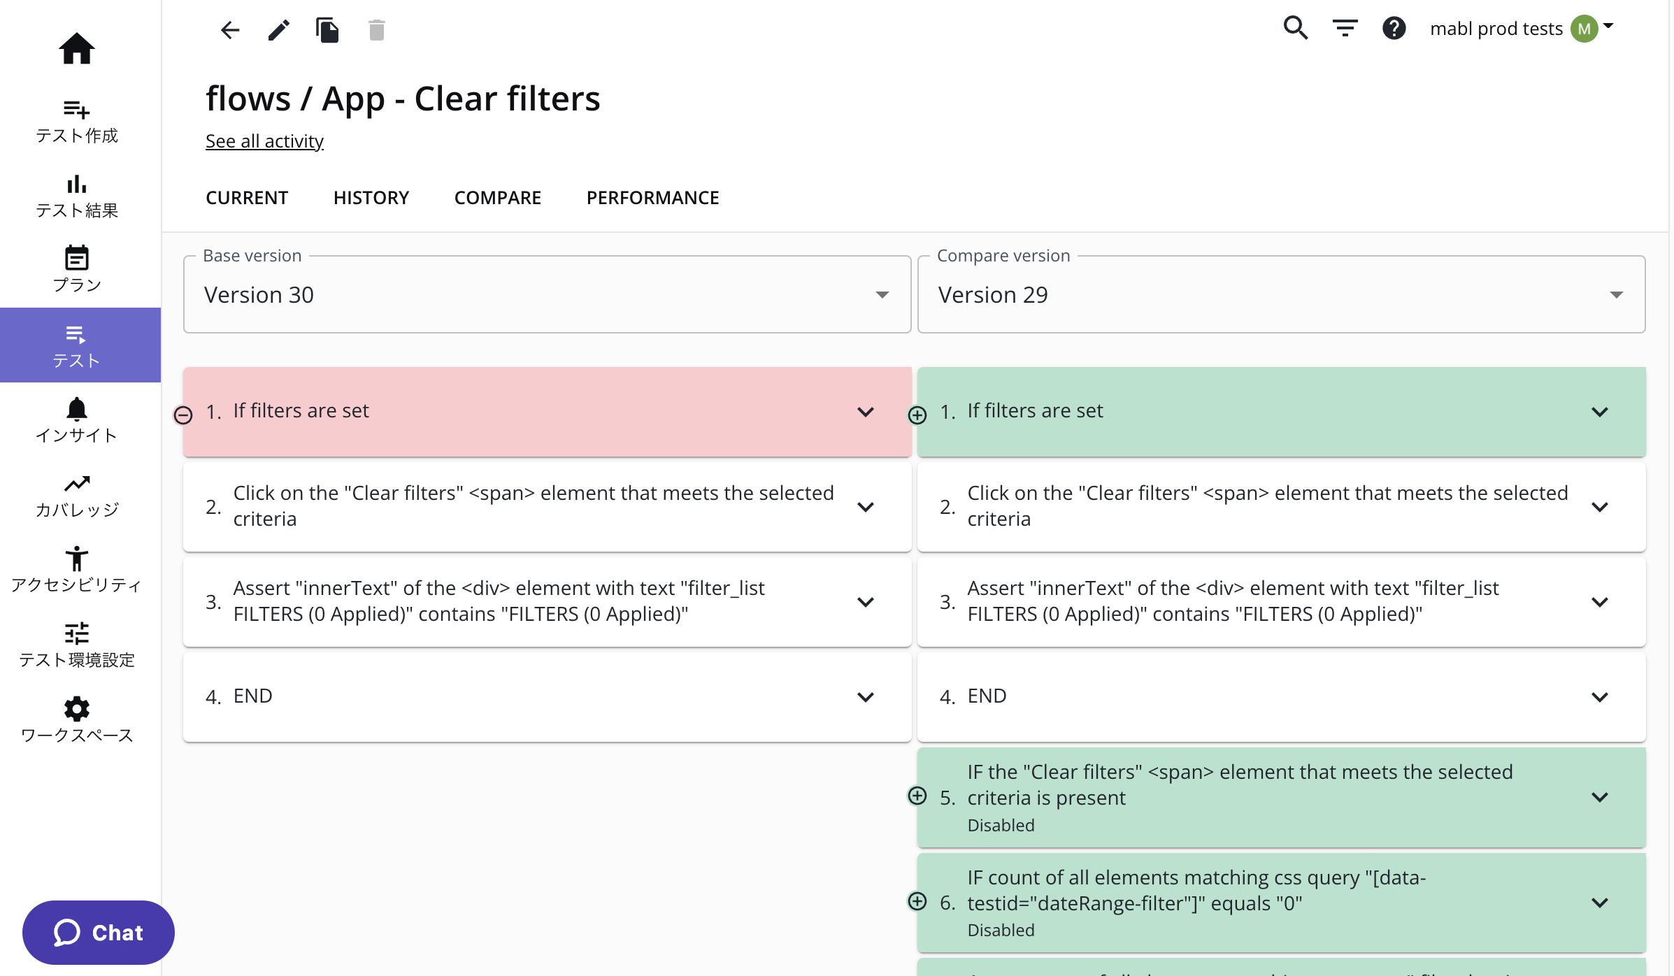Click plus circle beside compare step 5
Viewport: 1674px width, 976px height.
point(917,796)
